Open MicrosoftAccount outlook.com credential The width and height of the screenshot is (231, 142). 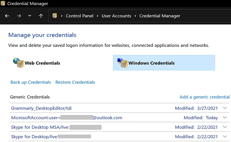pos(66,118)
